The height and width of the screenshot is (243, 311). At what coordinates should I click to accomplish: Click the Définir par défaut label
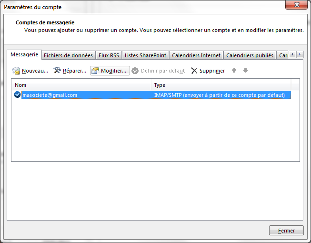(163, 71)
